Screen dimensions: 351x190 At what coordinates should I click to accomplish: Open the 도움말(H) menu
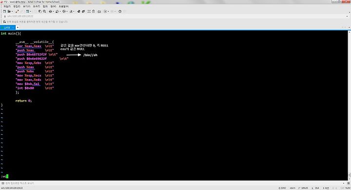(x=64, y=6)
